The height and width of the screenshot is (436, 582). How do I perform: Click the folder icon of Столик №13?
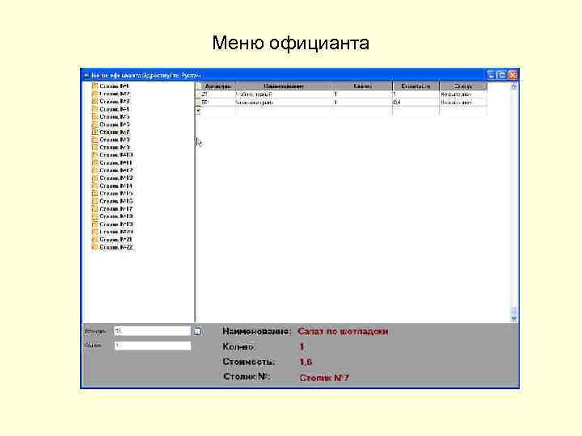(x=95, y=178)
